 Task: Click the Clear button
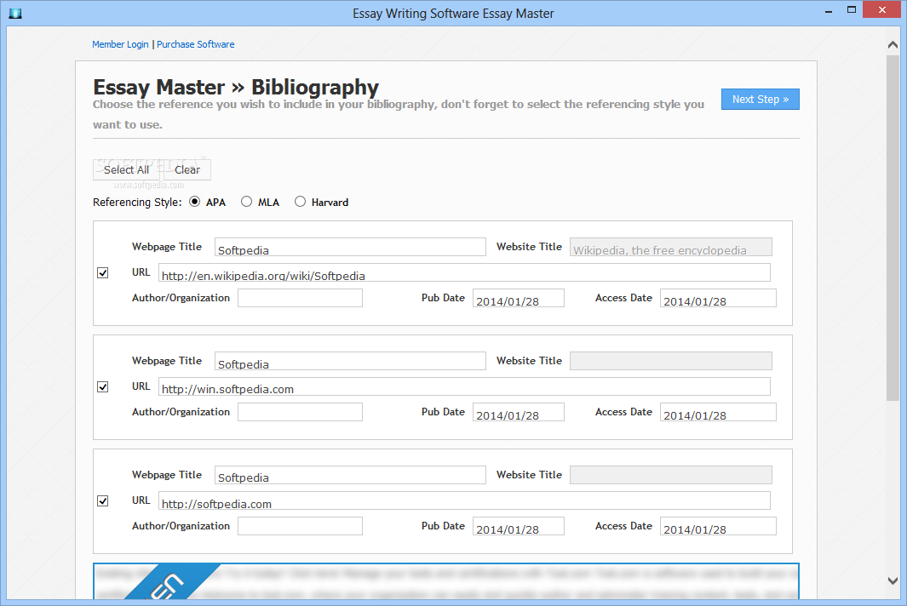coord(187,170)
